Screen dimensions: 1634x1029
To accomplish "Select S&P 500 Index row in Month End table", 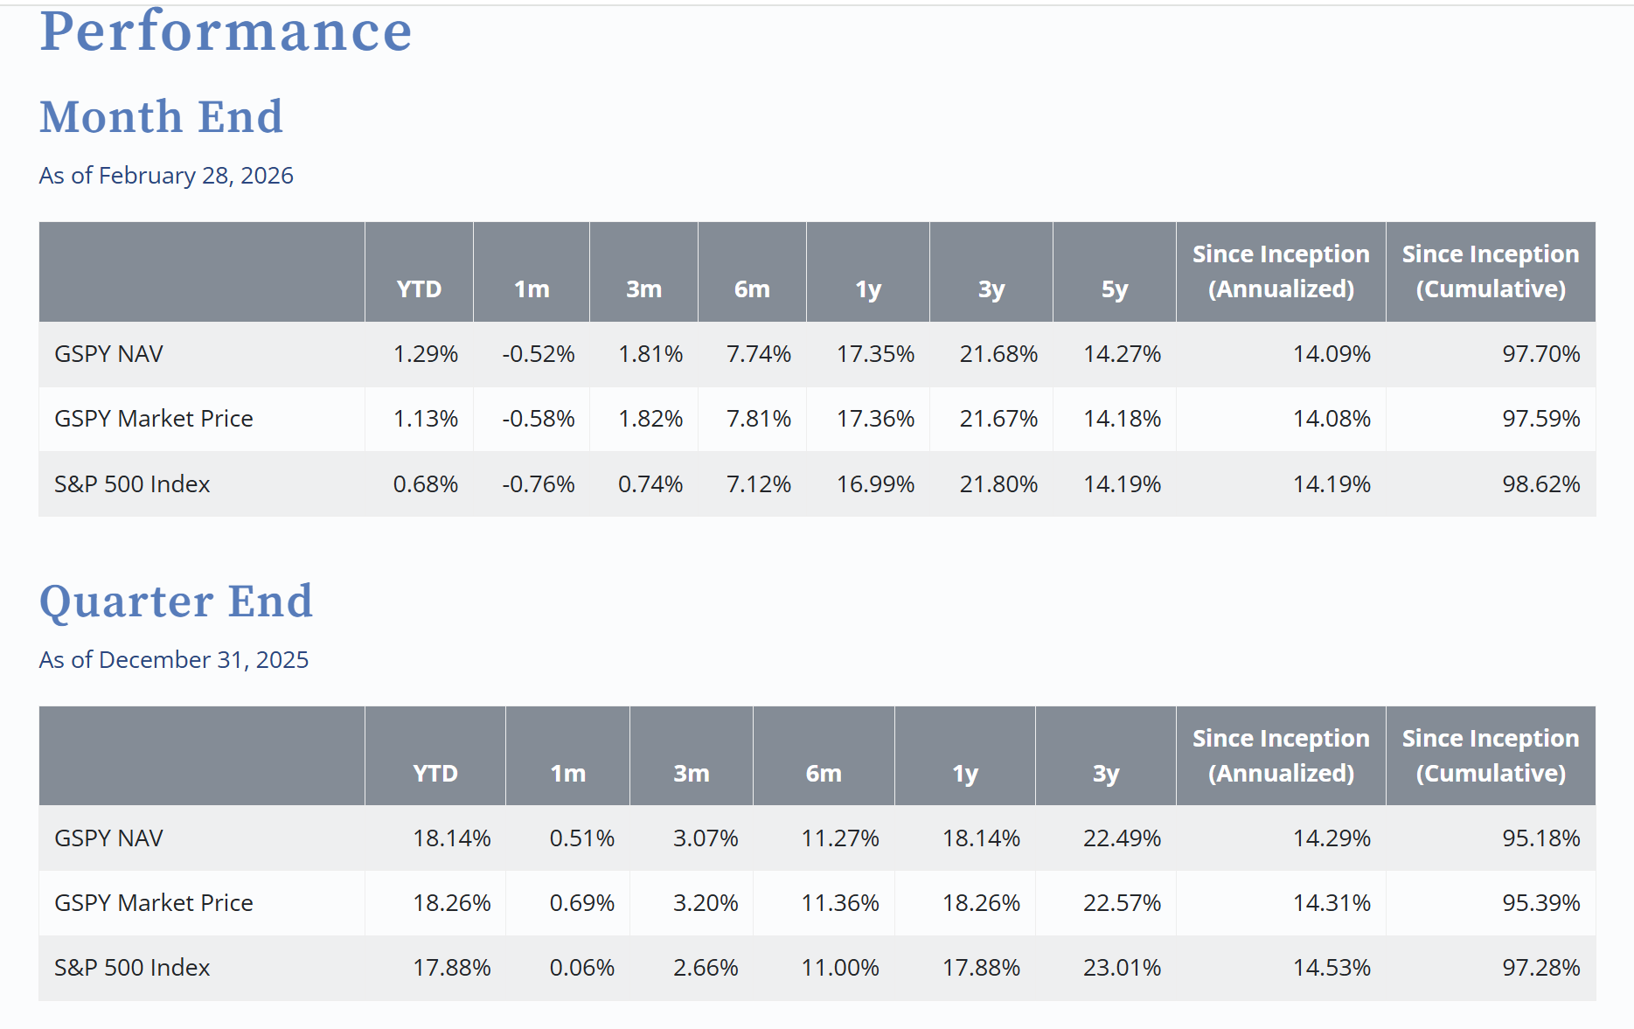I will click(817, 484).
